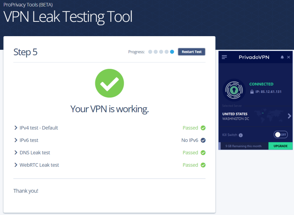Screen dimensions: 294x215
Task: Click the Restart Test button
Action: click(x=192, y=52)
